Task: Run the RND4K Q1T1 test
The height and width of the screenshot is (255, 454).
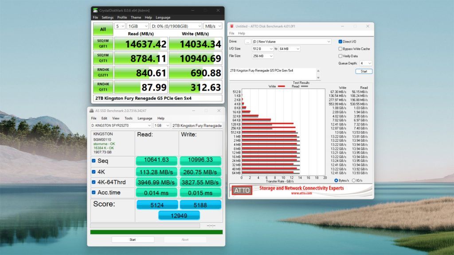Action: 103,87
